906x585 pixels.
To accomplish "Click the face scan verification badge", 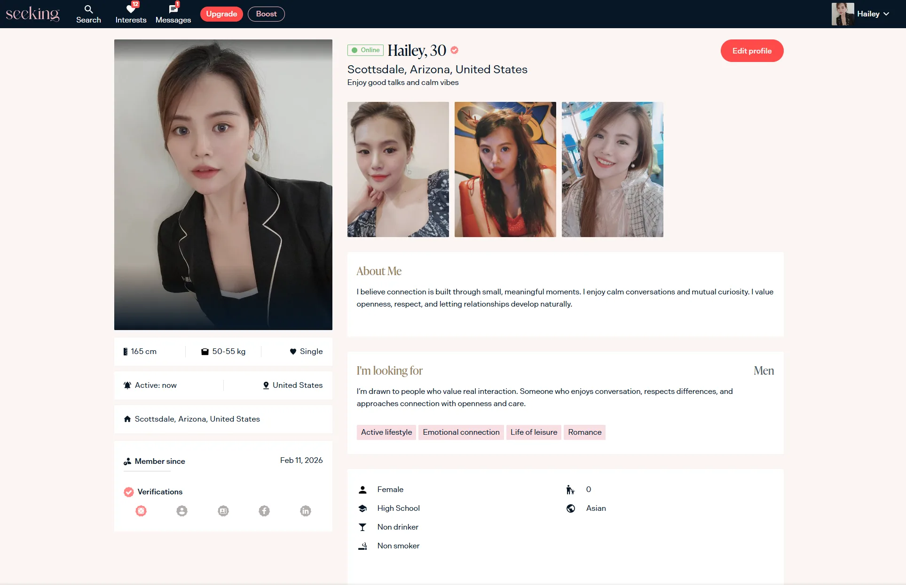I will point(141,511).
